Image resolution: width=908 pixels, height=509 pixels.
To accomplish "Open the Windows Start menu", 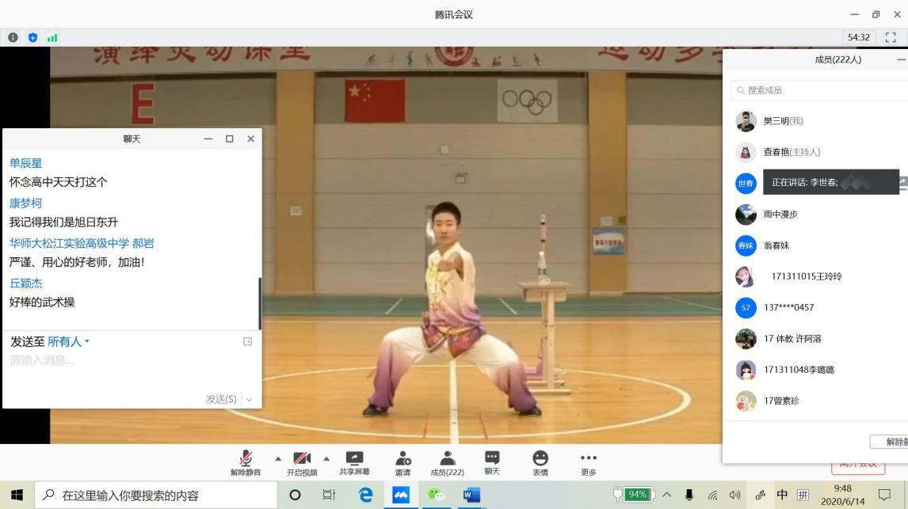I will coord(17,495).
